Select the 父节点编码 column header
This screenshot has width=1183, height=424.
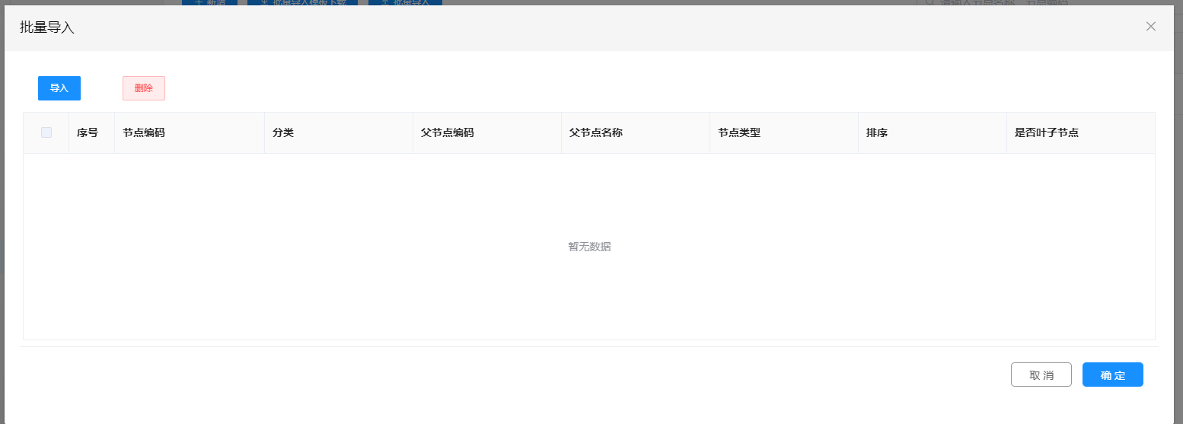coord(448,132)
